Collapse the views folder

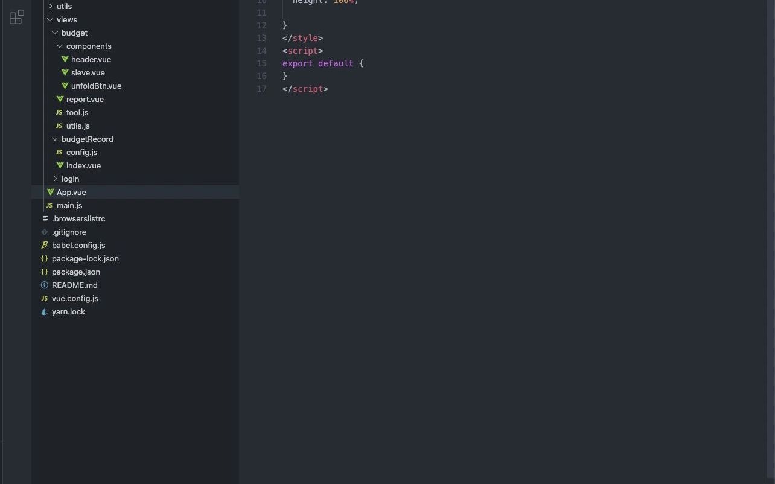[51, 19]
